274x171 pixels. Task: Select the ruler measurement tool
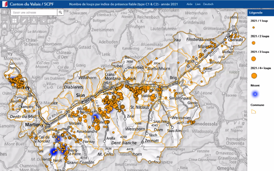click(24, 21)
